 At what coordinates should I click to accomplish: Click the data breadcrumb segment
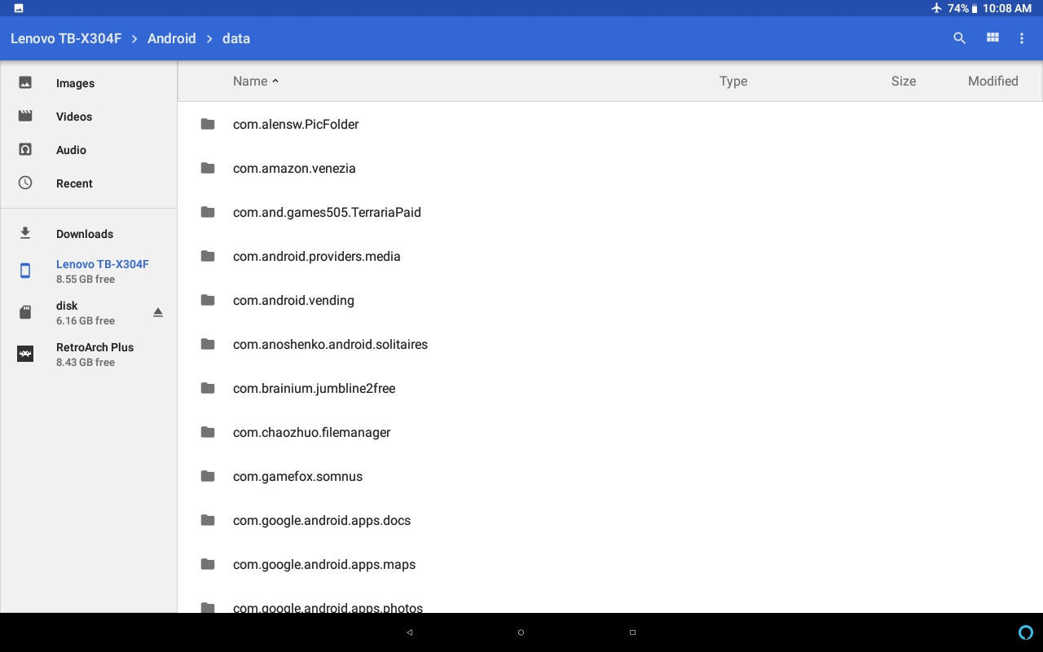[236, 38]
